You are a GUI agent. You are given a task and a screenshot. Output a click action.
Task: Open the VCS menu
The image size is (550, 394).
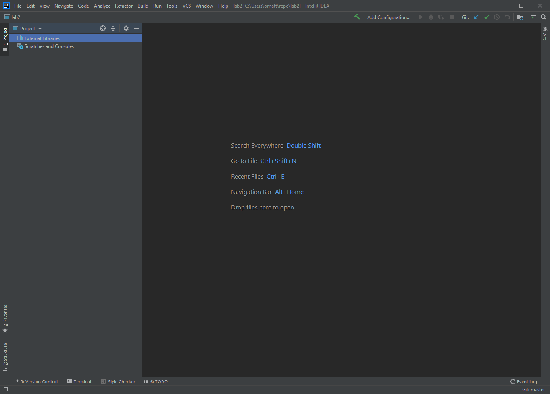tap(187, 6)
